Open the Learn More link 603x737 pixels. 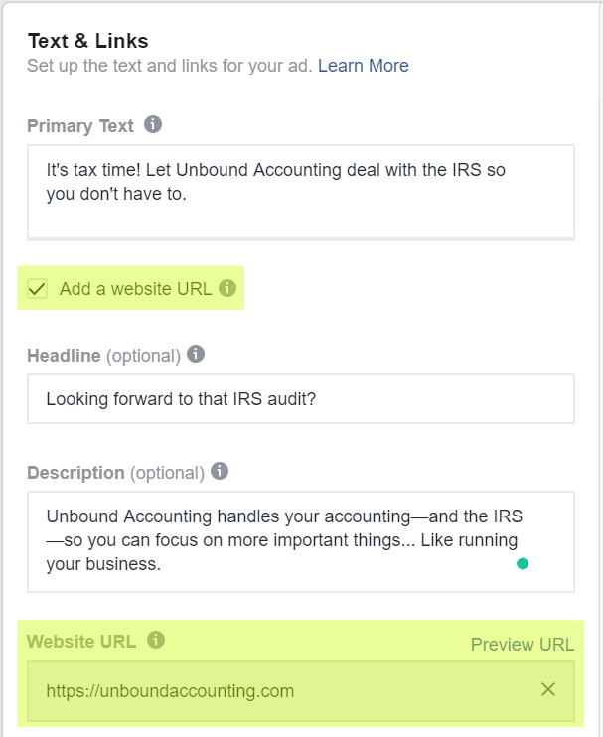(x=363, y=66)
